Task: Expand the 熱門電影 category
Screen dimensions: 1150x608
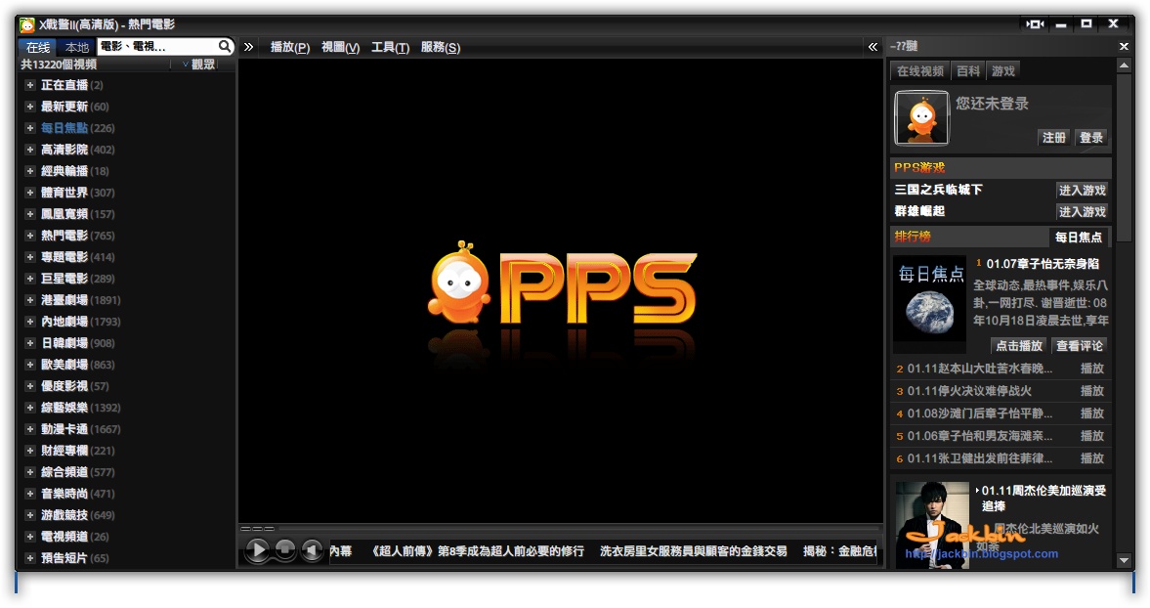Action: (30, 235)
